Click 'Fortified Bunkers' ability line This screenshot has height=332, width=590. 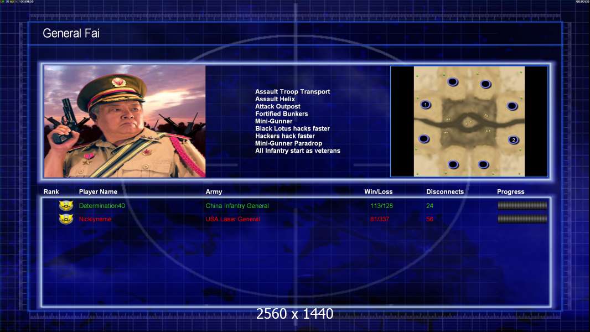(x=282, y=113)
